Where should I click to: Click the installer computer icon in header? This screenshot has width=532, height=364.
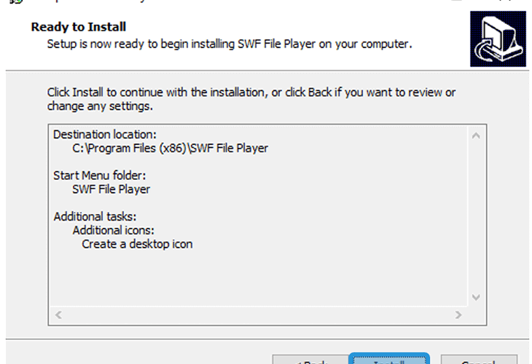point(498,39)
